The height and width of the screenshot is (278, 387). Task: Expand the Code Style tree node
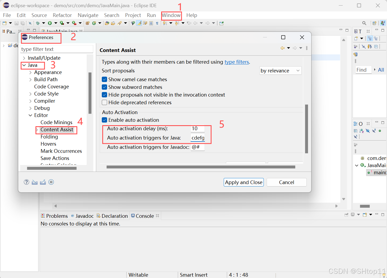pyautogui.click(x=30, y=94)
